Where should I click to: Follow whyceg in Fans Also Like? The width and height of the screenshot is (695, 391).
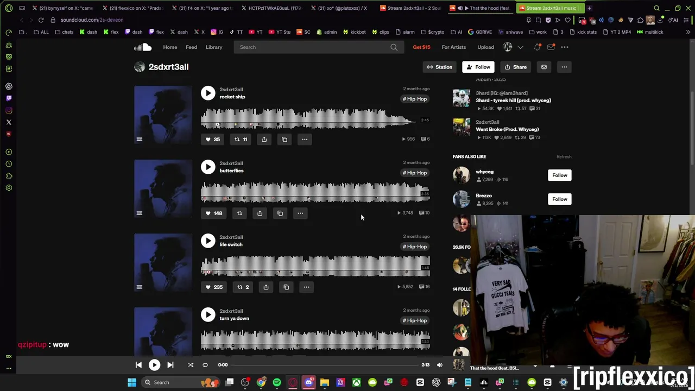coord(559,175)
